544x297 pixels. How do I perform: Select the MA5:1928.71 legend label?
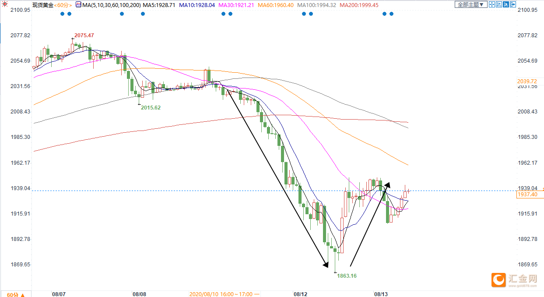pyautogui.click(x=159, y=5)
